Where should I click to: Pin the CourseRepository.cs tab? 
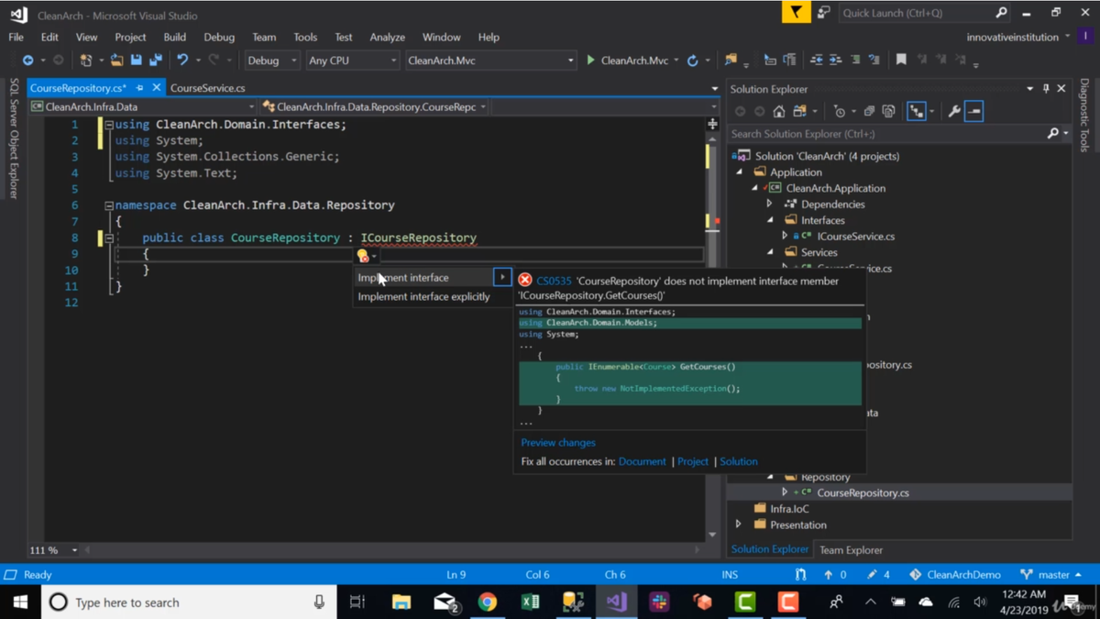point(139,88)
